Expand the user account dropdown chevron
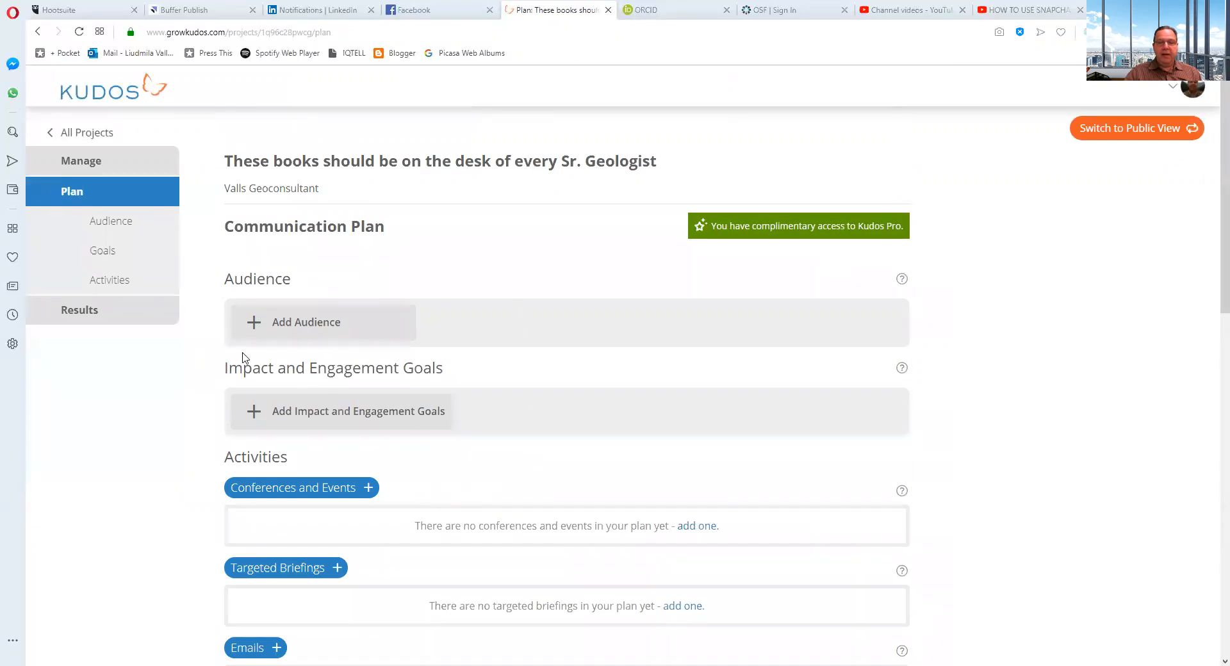 pos(1172,86)
